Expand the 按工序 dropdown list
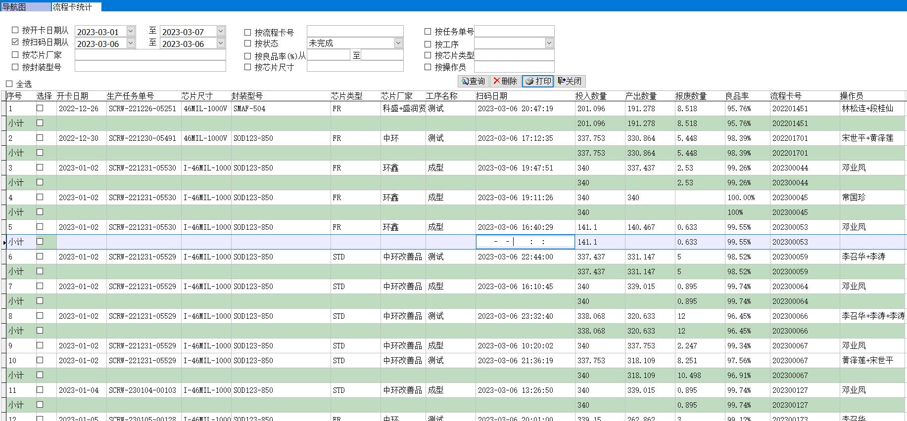907x421 pixels. (x=549, y=43)
